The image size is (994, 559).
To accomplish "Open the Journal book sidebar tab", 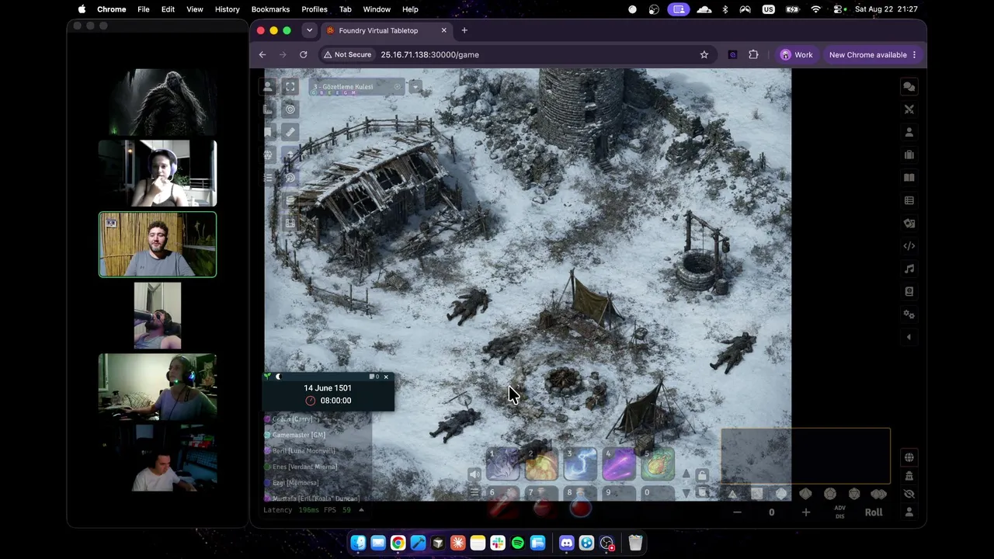I will (909, 178).
